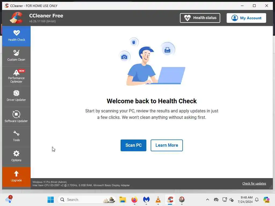The width and height of the screenshot is (275, 206).
Task: Click the orange Upgrade button
Action: pos(16,177)
